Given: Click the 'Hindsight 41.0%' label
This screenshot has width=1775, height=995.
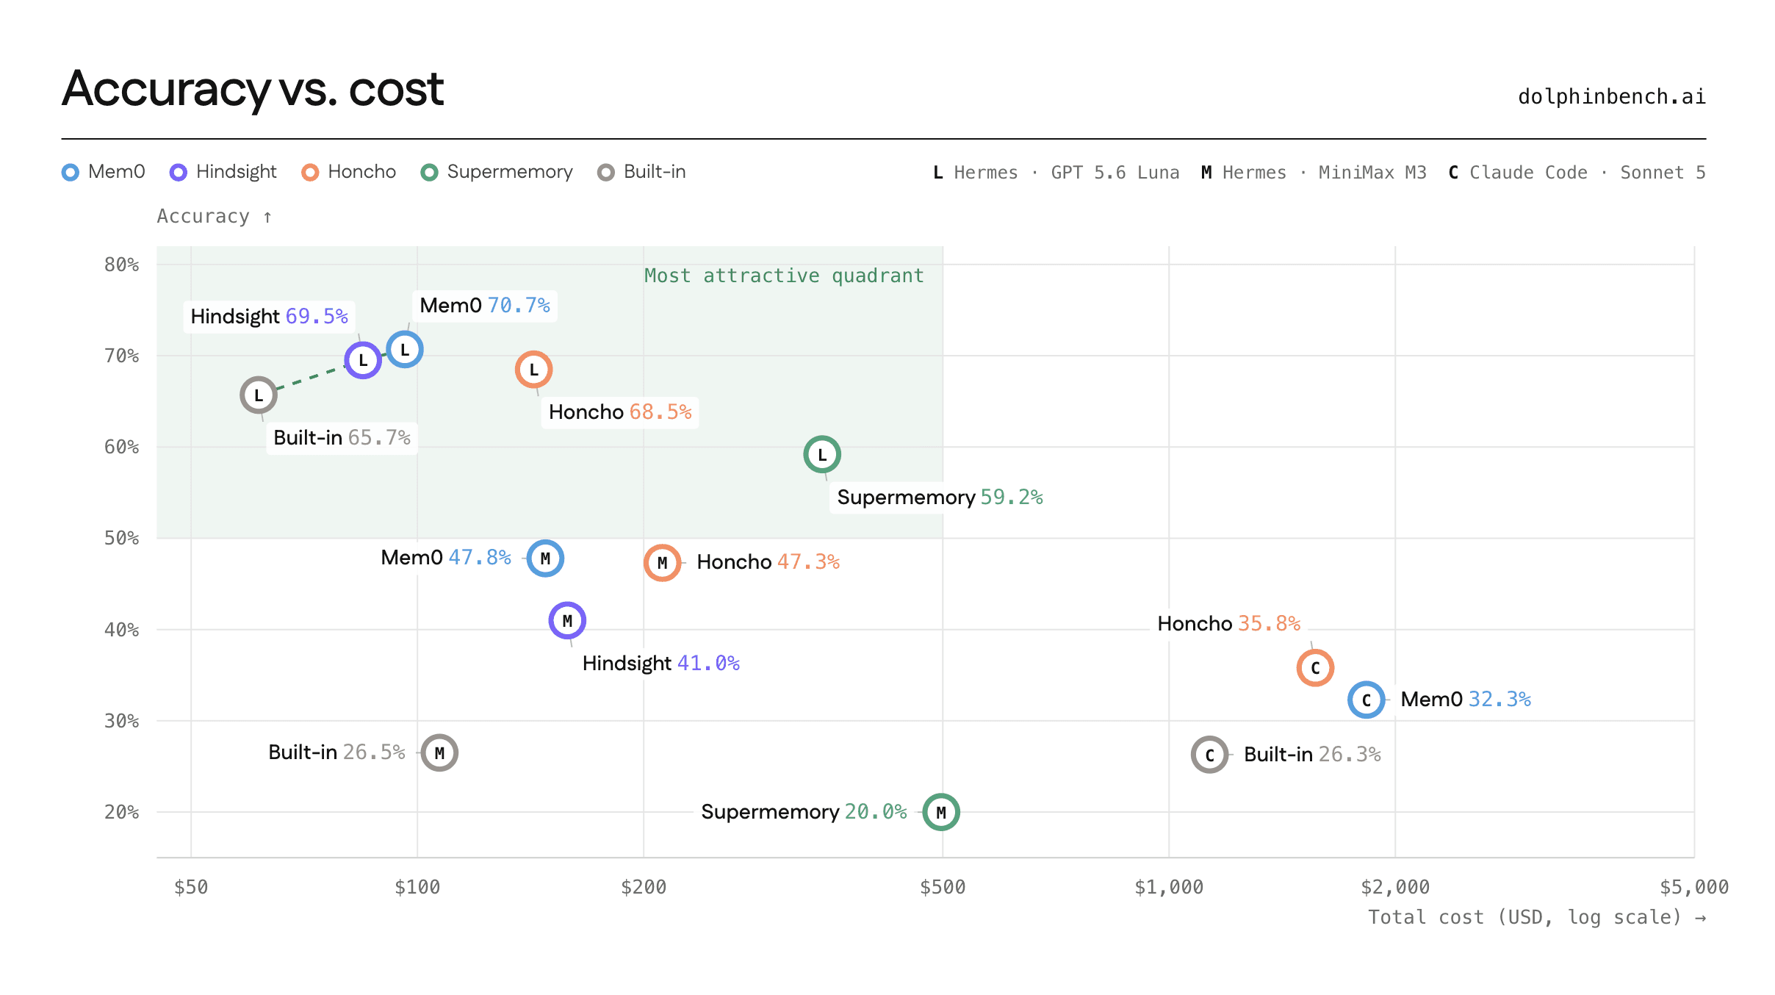Looking at the screenshot, I should point(661,664).
